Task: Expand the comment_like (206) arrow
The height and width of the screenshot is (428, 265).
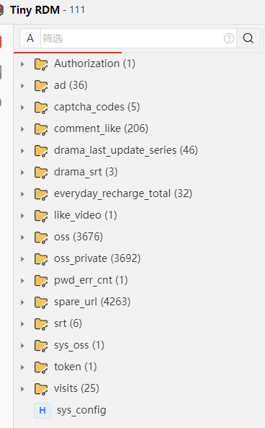Action: (22, 129)
